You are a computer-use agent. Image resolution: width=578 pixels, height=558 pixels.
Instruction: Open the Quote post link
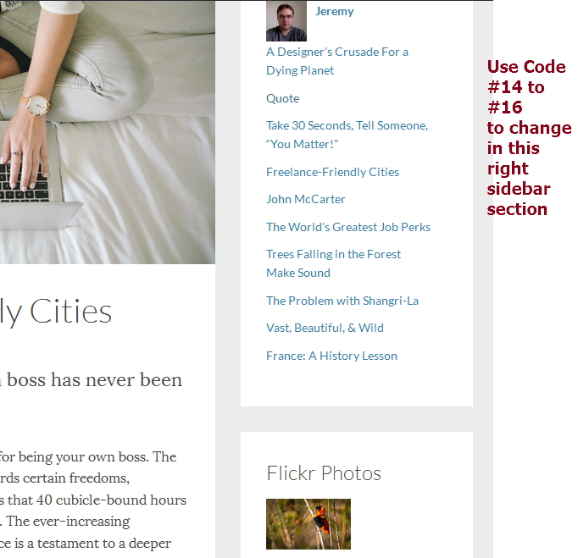click(282, 98)
